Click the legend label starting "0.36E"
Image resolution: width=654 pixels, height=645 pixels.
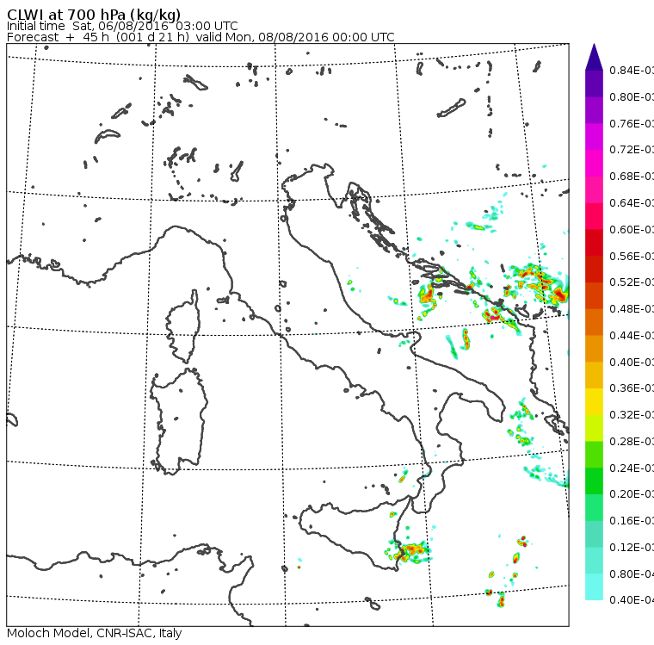(632, 388)
